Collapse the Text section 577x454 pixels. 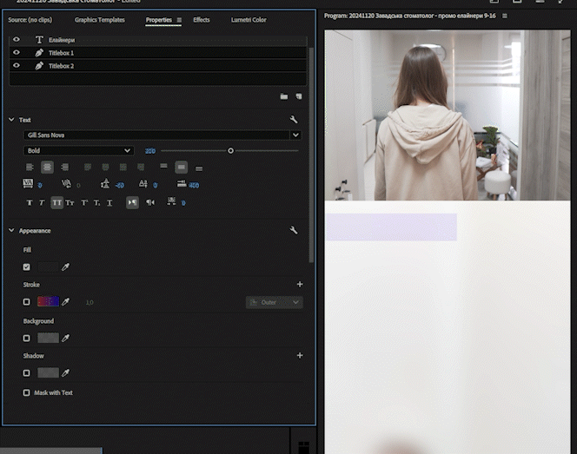[11, 120]
